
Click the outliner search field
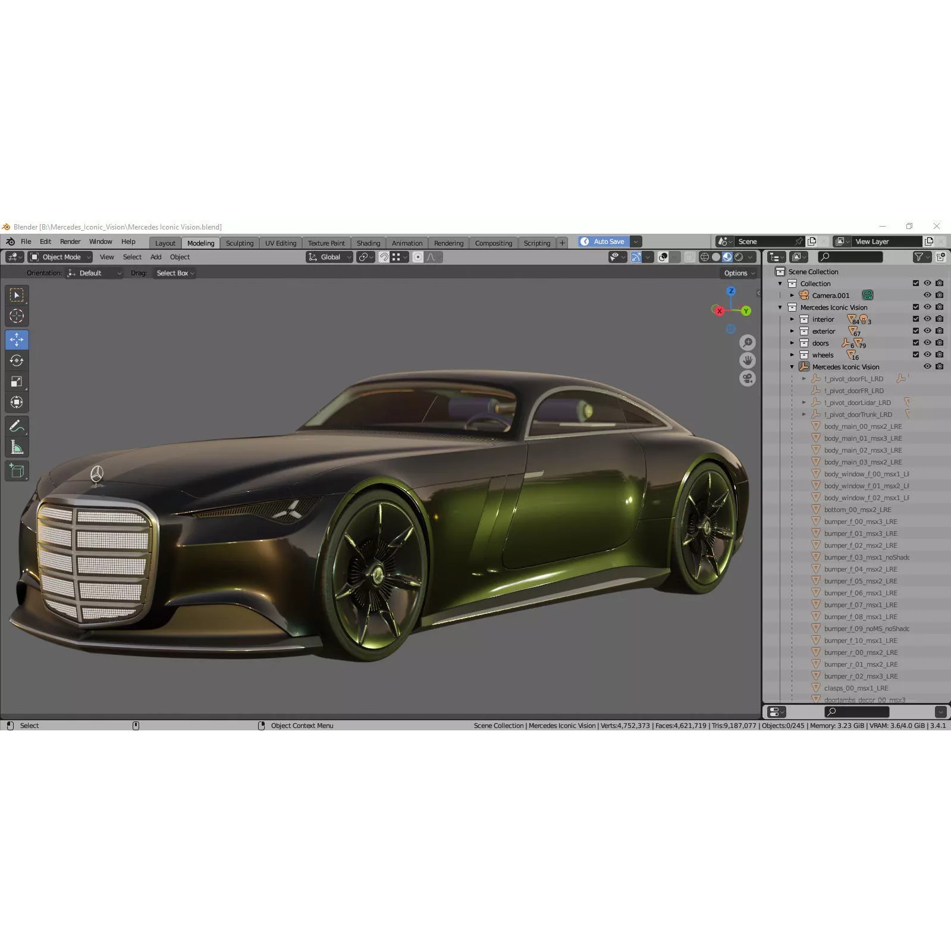(850, 257)
